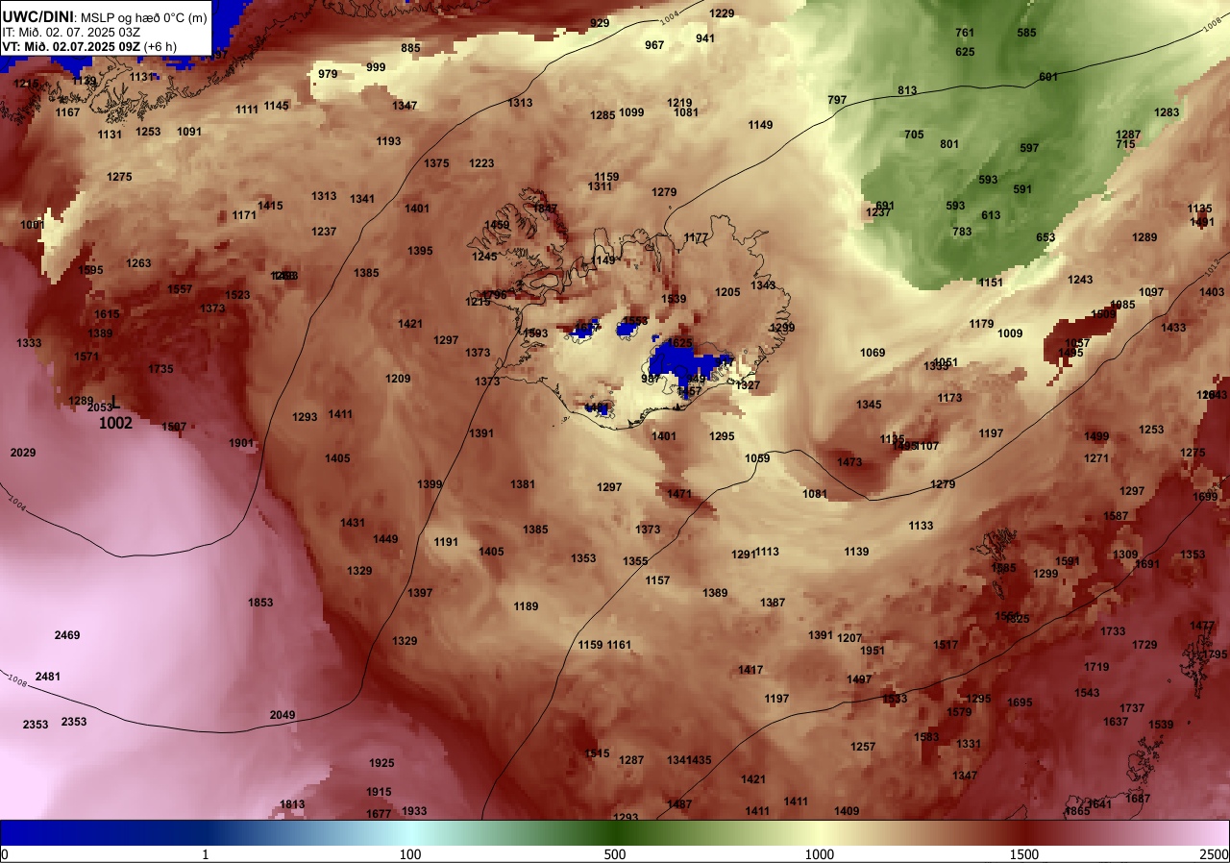Click the 1000 label on colour scale
The image size is (1230, 863).
(819, 854)
